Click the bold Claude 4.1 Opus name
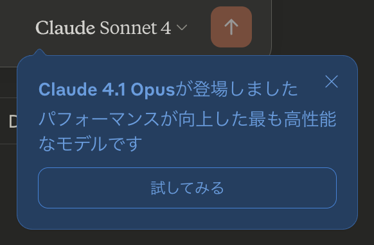 pyautogui.click(x=107, y=90)
